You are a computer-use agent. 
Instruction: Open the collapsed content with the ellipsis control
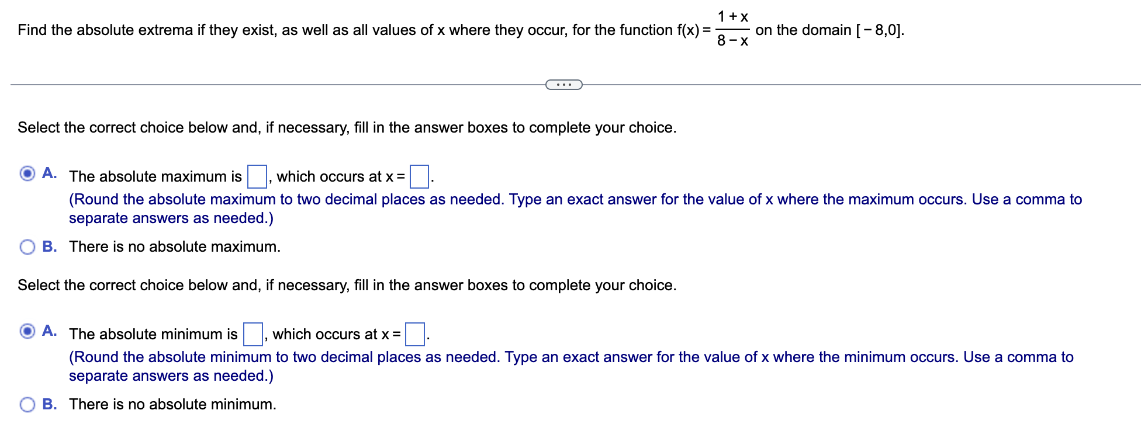[x=563, y=85]
